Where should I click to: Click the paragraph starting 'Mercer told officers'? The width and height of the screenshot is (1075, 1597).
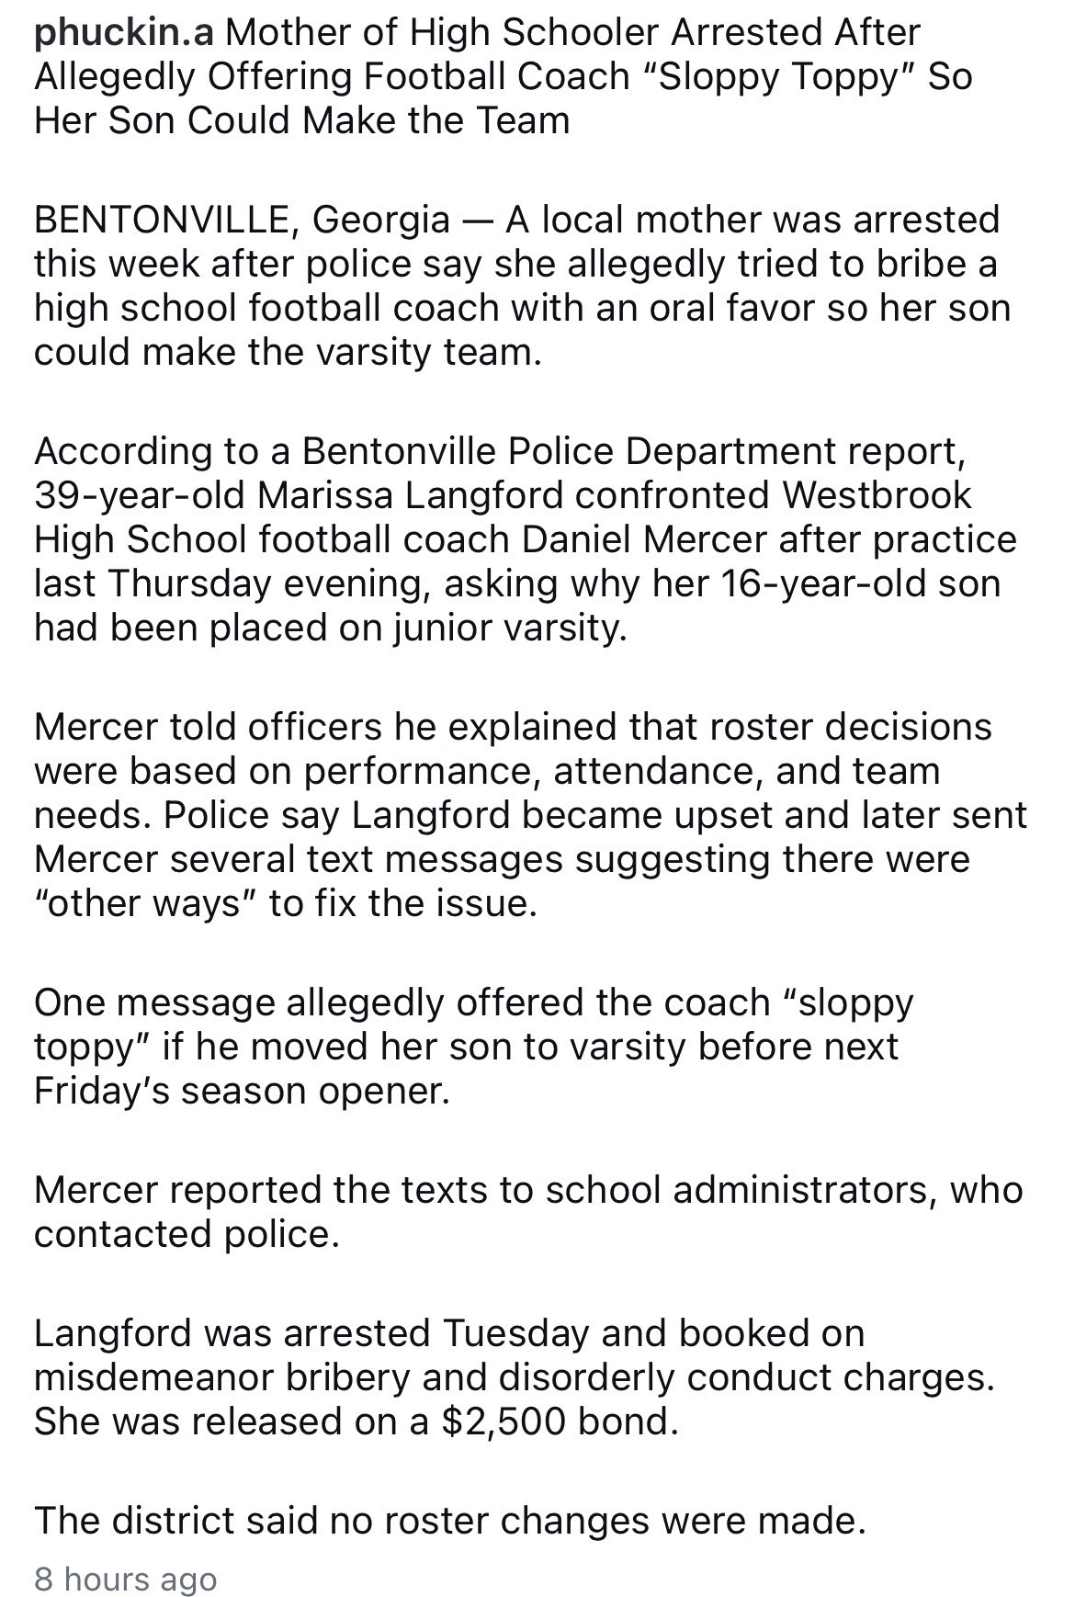tap(530, 815)
